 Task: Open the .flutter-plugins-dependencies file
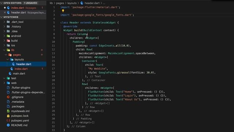click(23, 92)
